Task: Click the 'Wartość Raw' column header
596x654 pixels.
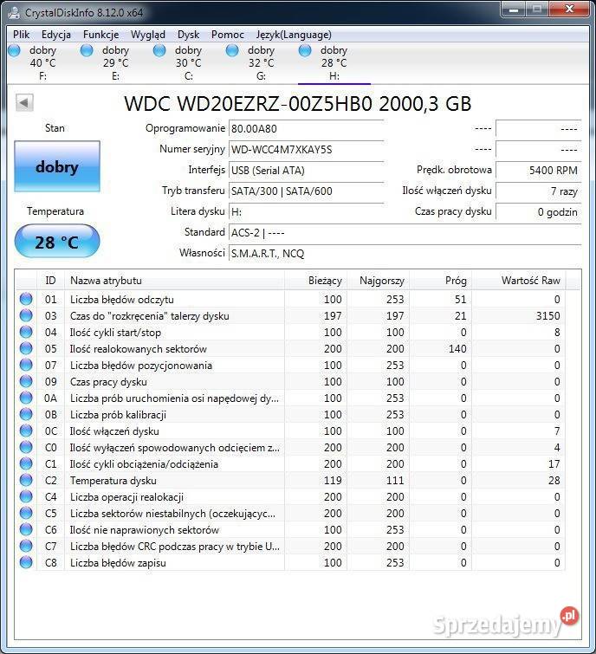Action: (519, 281)
